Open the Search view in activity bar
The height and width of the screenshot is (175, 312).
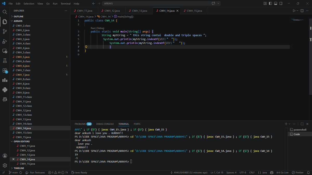tap(5, 12)
